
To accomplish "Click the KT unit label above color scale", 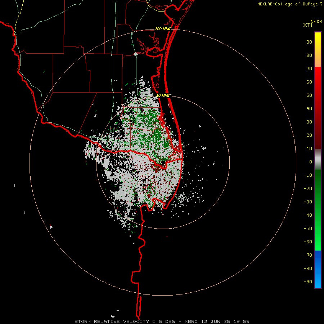I will coord(307,25).
